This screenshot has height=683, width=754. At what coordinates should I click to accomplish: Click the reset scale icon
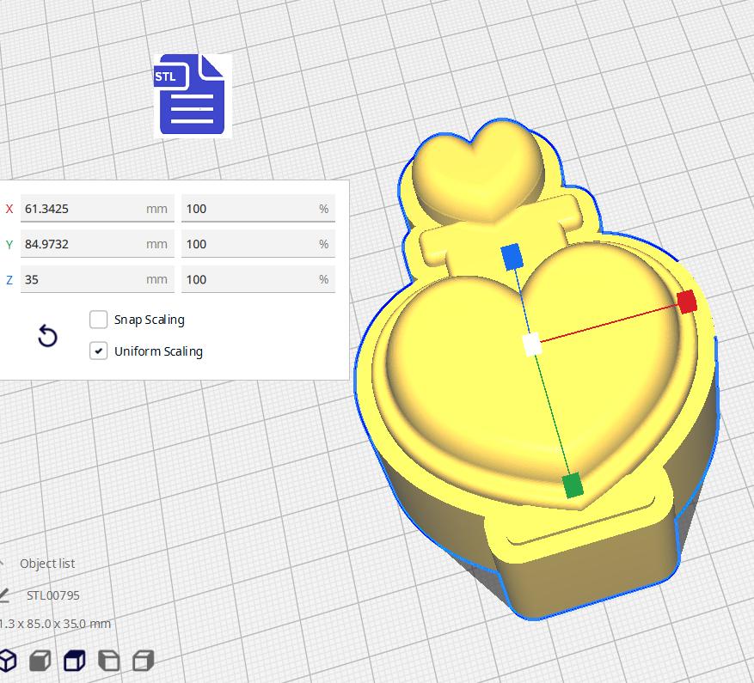pos(46,336)
